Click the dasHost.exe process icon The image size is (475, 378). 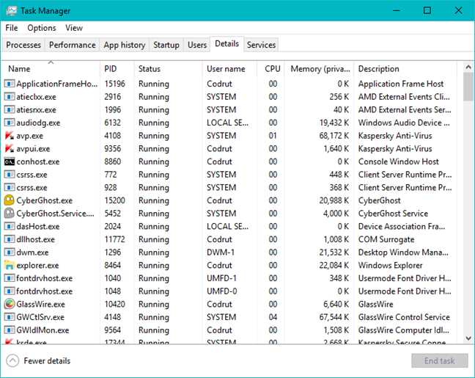coord(10,226)
